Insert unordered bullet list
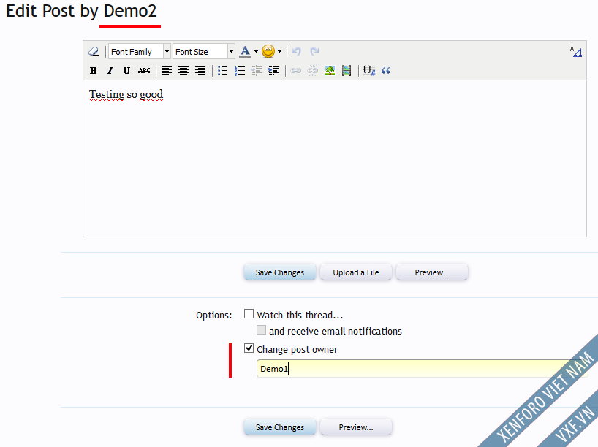Image resolution: width=598 pixels, height=447 pixels. pos(222,71)
